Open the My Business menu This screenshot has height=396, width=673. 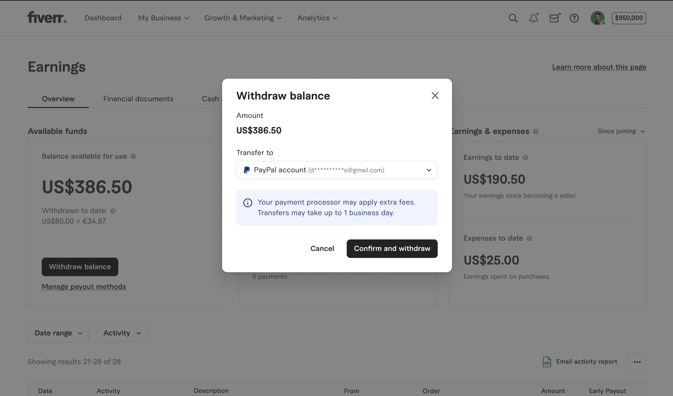(x=163, y=18)
